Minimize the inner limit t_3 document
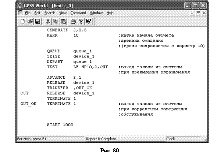The height and width of the screenshot is (160, 224). pos(192,13)
